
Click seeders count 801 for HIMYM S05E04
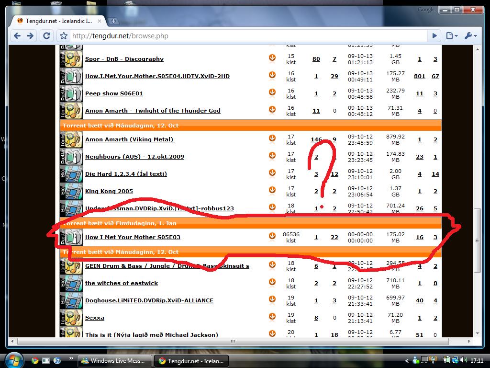pos(419,76)
